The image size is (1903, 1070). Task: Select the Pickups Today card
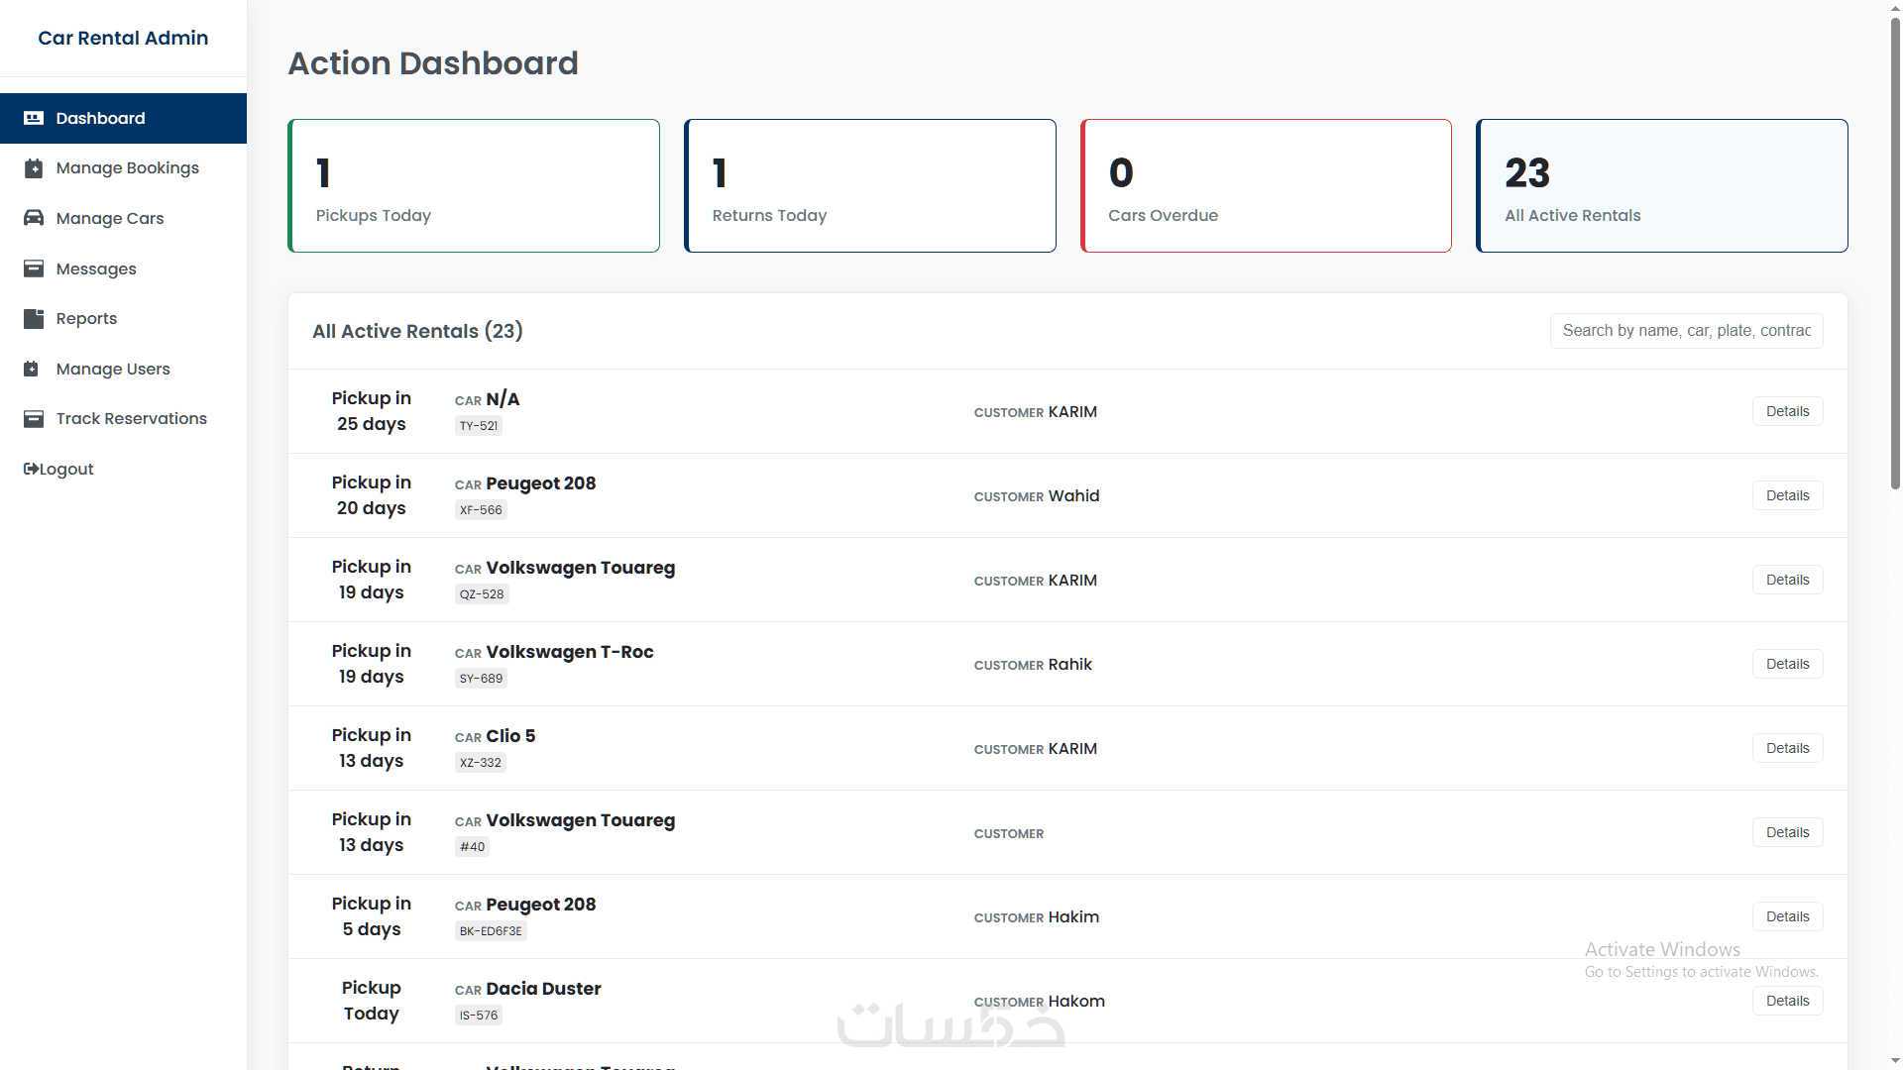pyautogui.click(x=474, y=186)
